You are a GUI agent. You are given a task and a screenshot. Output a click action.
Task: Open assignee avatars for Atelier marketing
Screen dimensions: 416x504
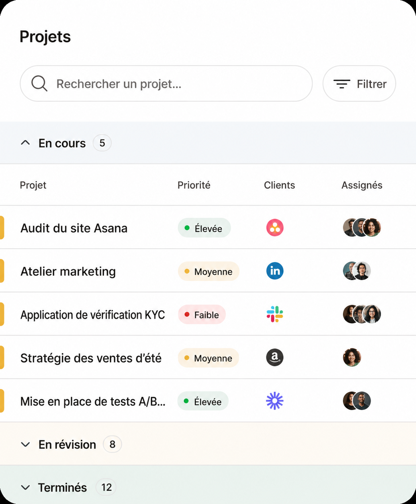pos(357,271)
